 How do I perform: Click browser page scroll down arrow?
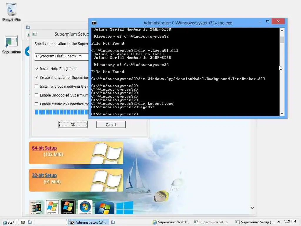[252, 208]
